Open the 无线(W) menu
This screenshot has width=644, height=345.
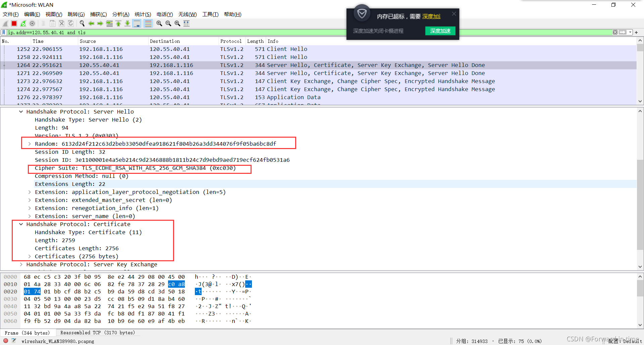click(187, 14)
